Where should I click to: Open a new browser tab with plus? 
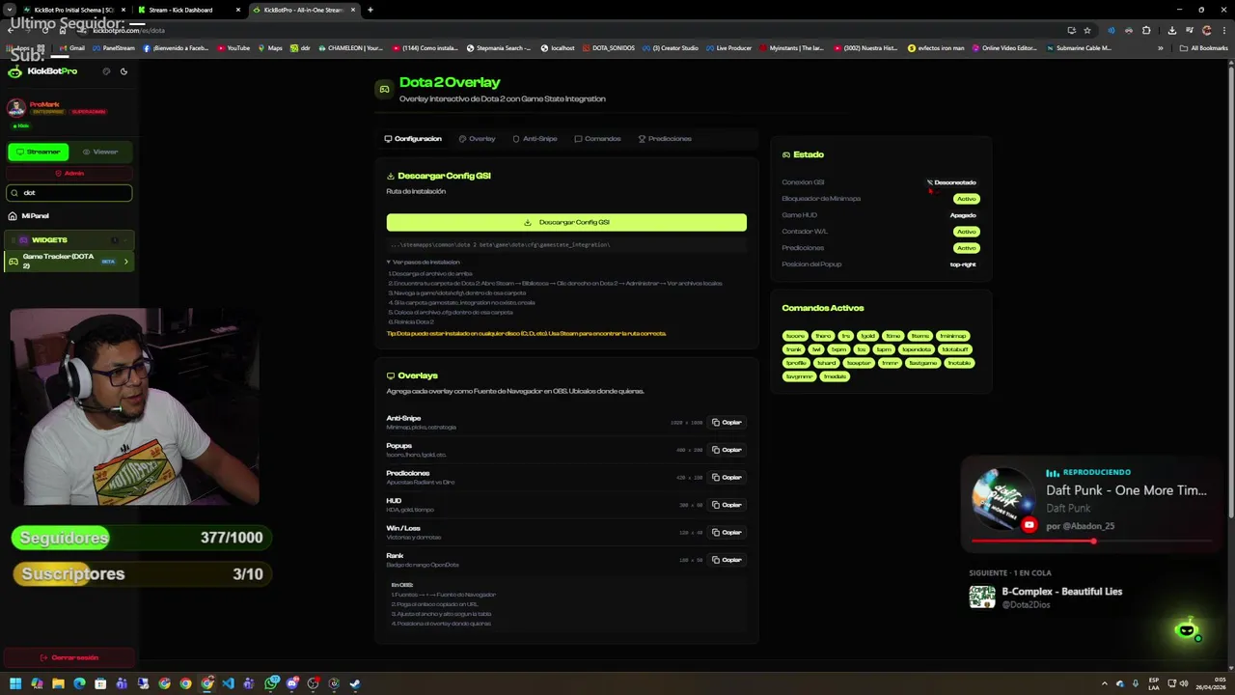pyautogui.click(x=370, y=10)
